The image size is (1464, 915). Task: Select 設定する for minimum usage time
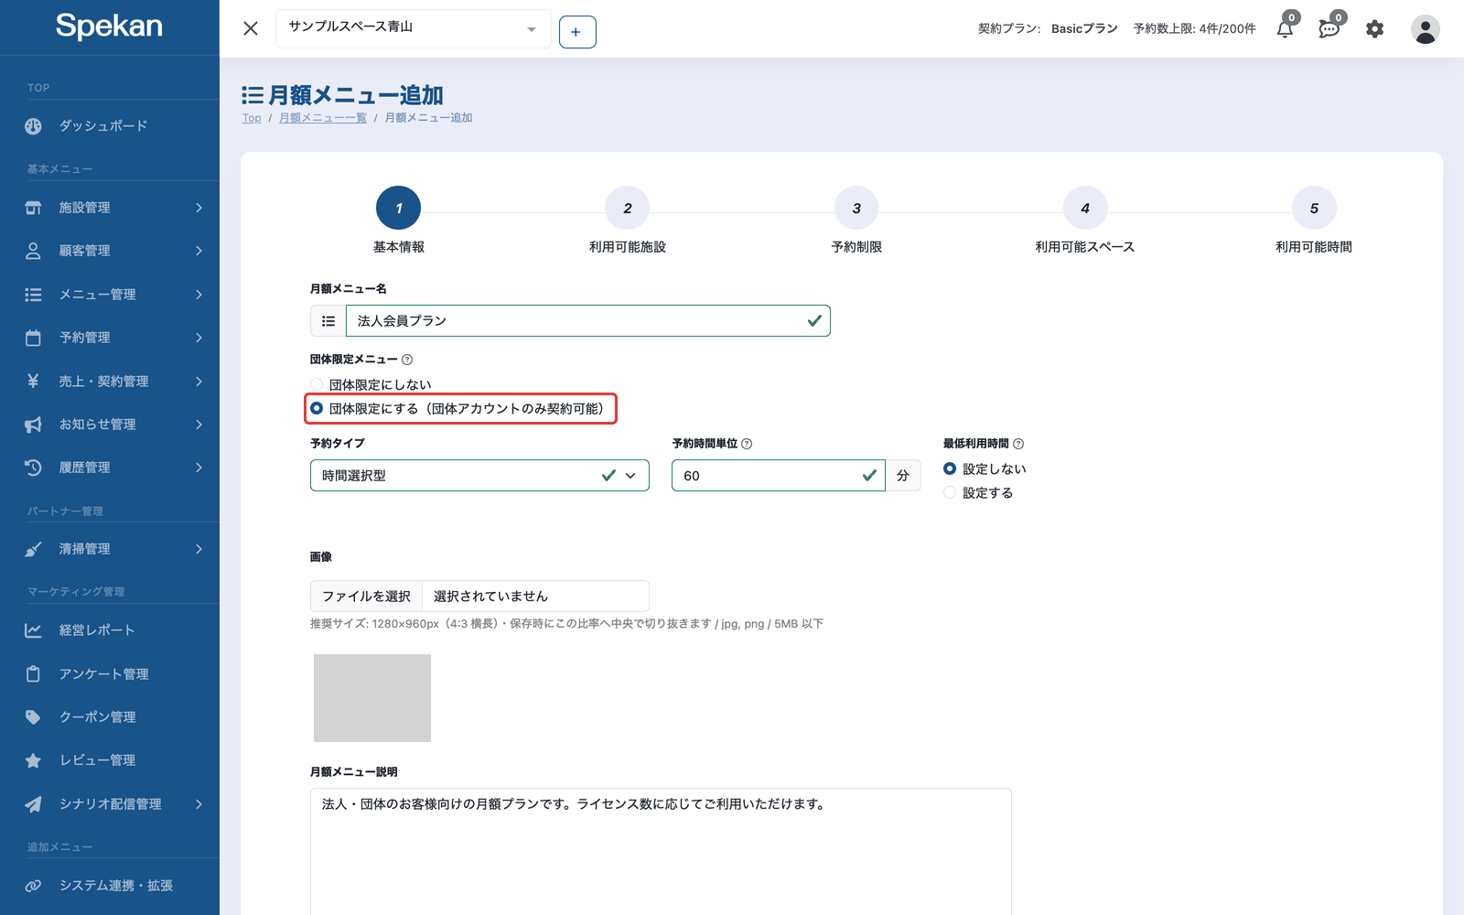click(x=950, y=492)
